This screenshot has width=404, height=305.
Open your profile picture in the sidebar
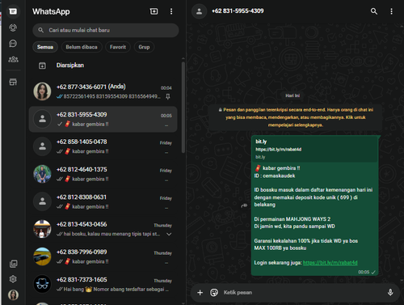13,294
